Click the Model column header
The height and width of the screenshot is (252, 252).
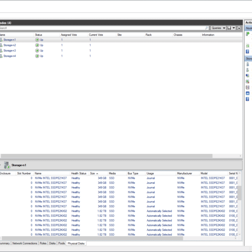(213, 174)
